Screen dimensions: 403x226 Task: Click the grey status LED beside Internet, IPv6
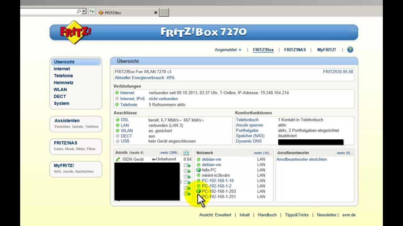click(117, 99)
